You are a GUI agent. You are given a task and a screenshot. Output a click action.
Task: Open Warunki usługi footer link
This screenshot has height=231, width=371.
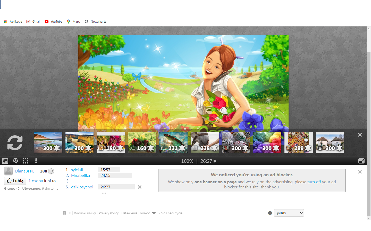(x=85, y=213)
